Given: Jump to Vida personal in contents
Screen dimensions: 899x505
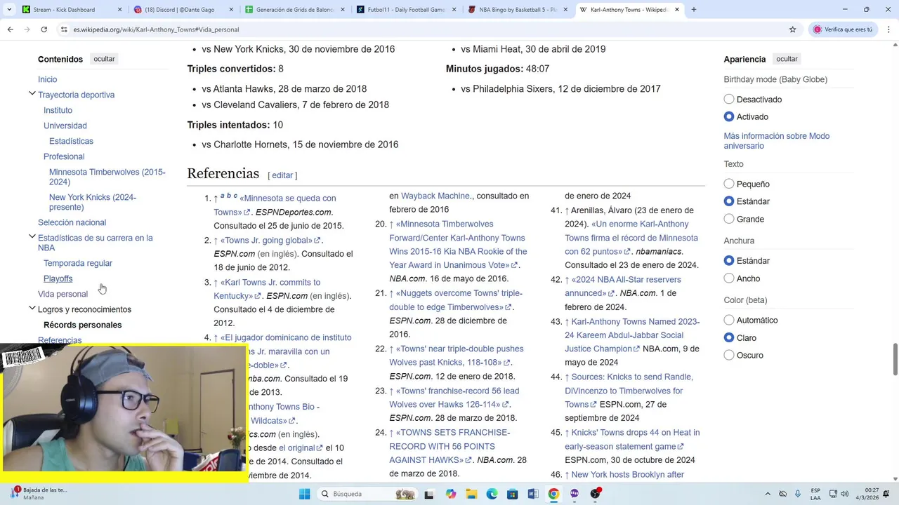Looking at the screenshot, I should (63, 294).
